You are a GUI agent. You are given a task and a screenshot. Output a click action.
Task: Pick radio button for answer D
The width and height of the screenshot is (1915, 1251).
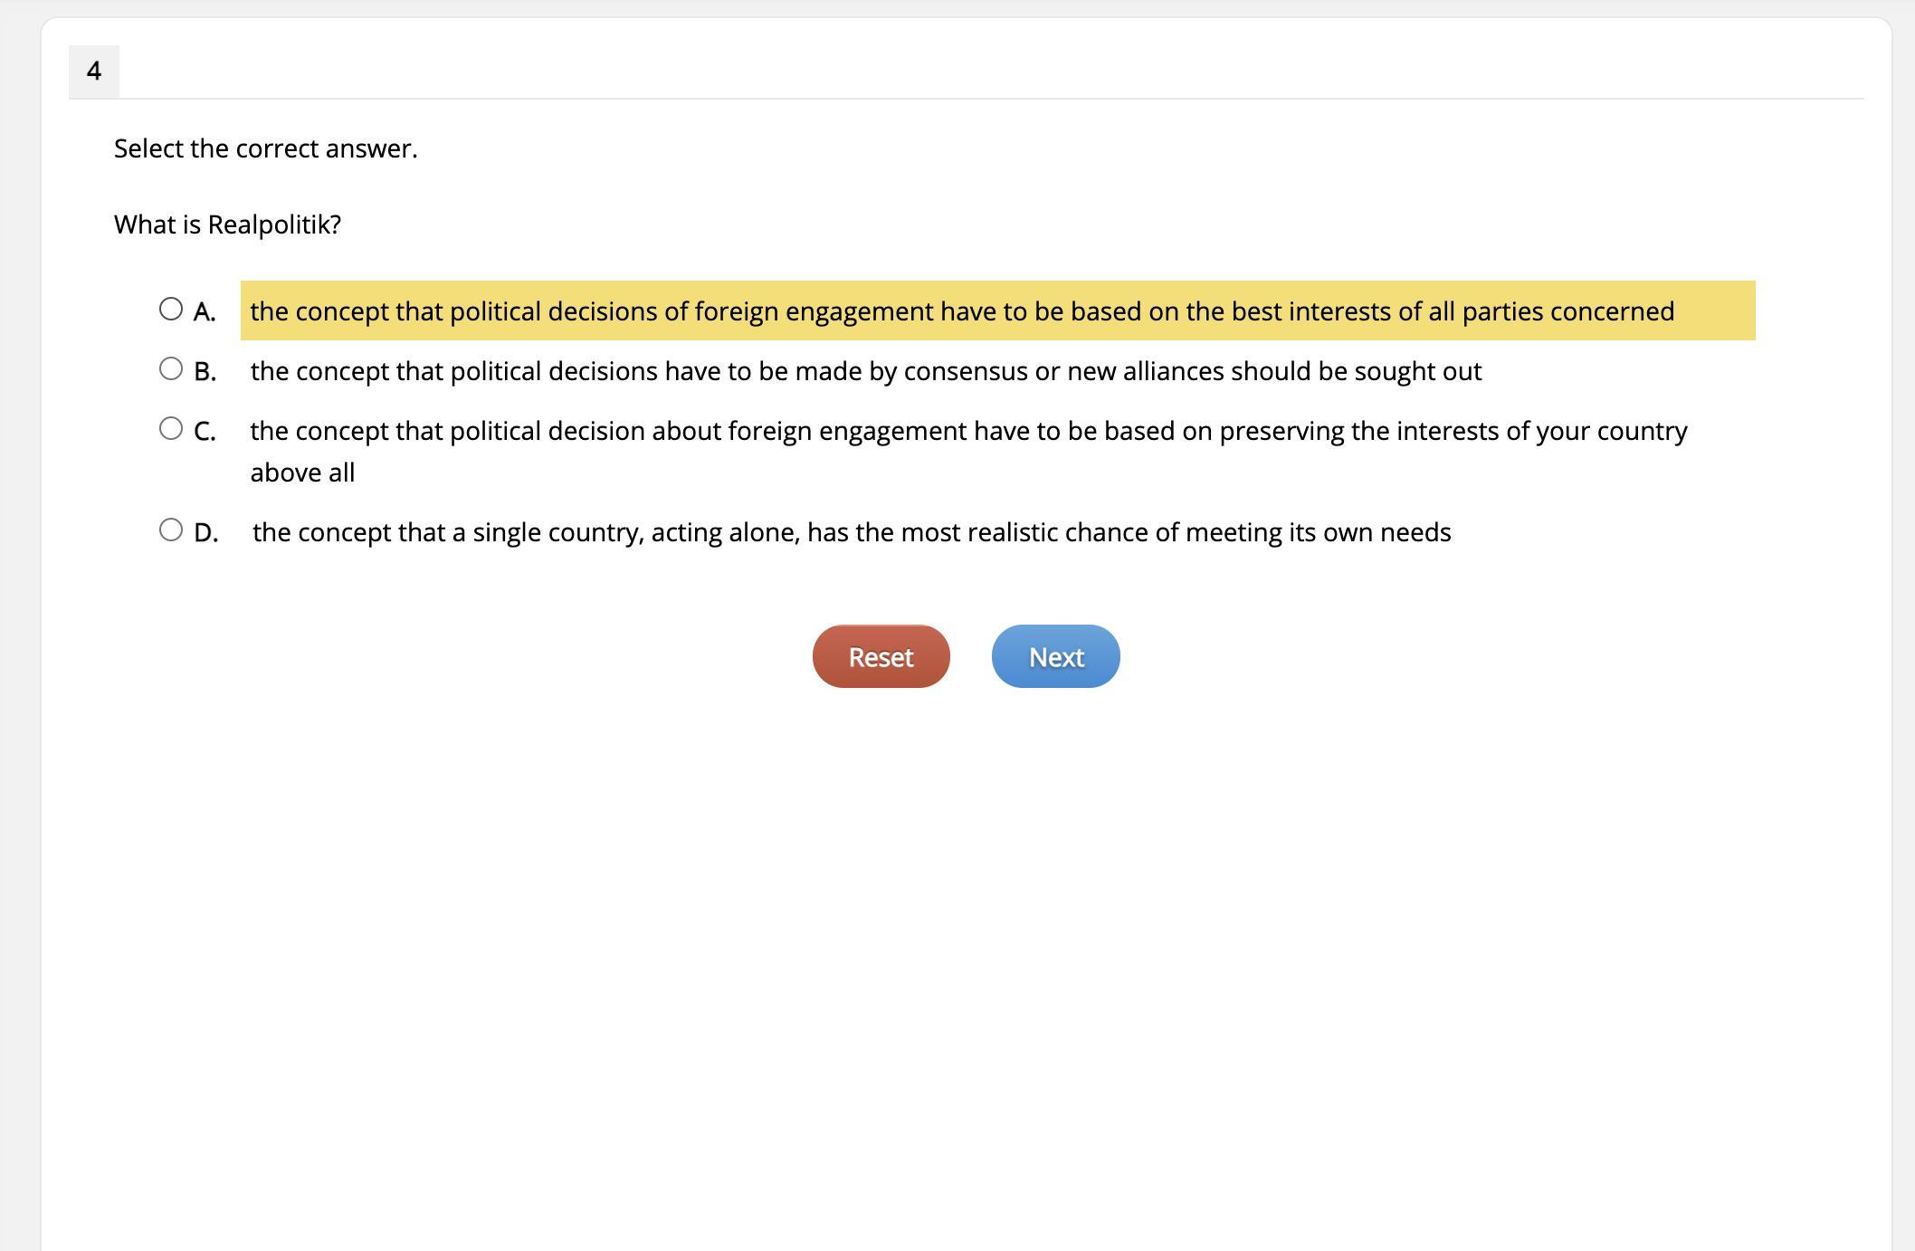[x=170, y=530]
